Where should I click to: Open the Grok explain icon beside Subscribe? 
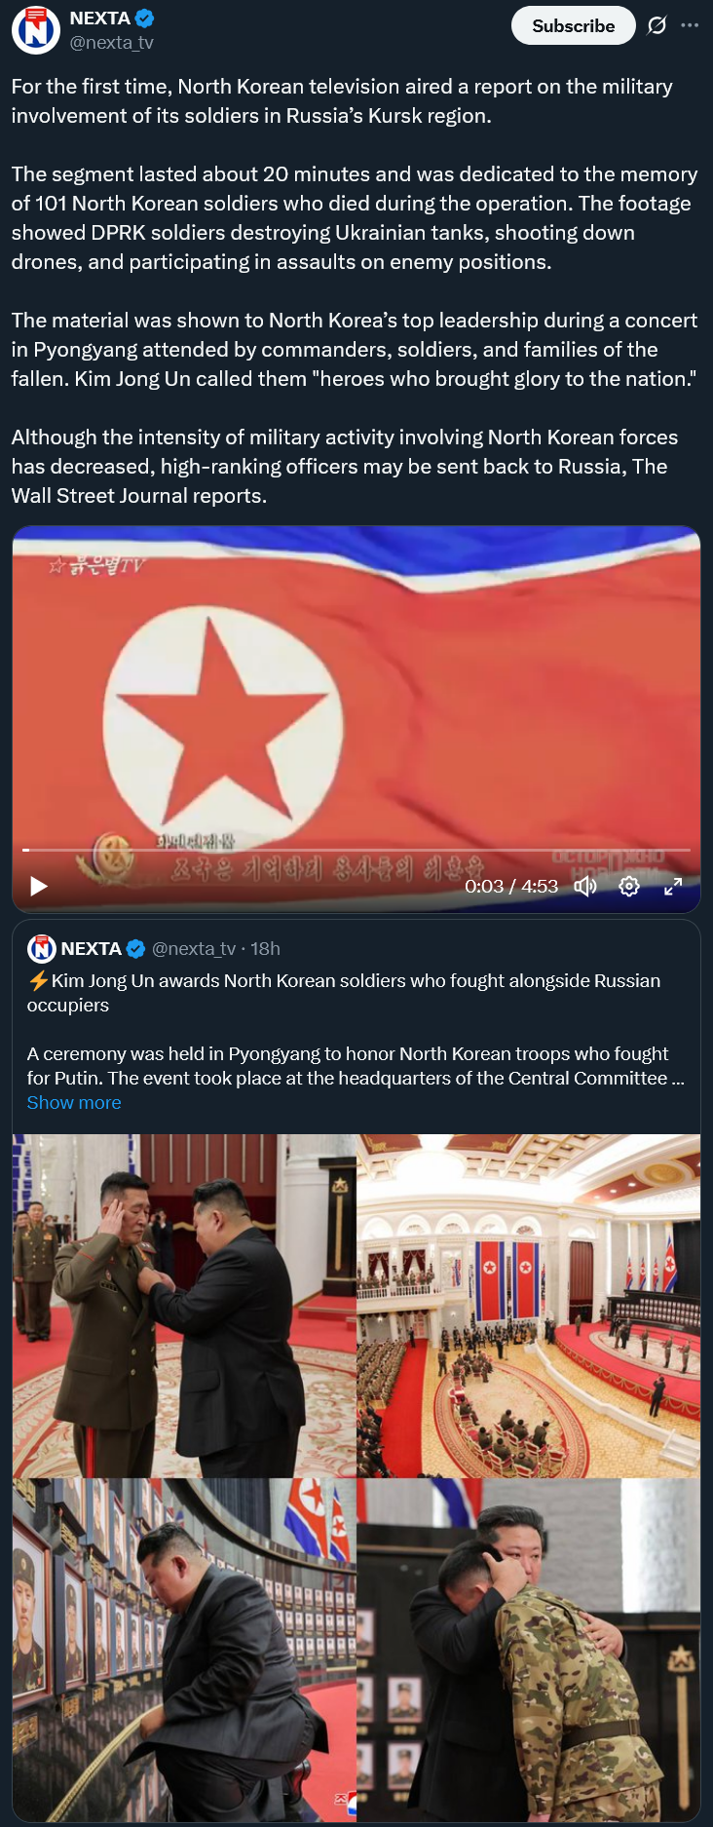coord(657,25)
